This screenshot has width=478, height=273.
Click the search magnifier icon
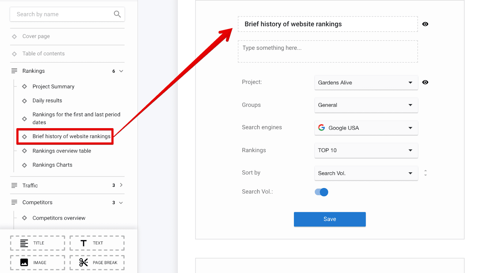click(117, 14)
